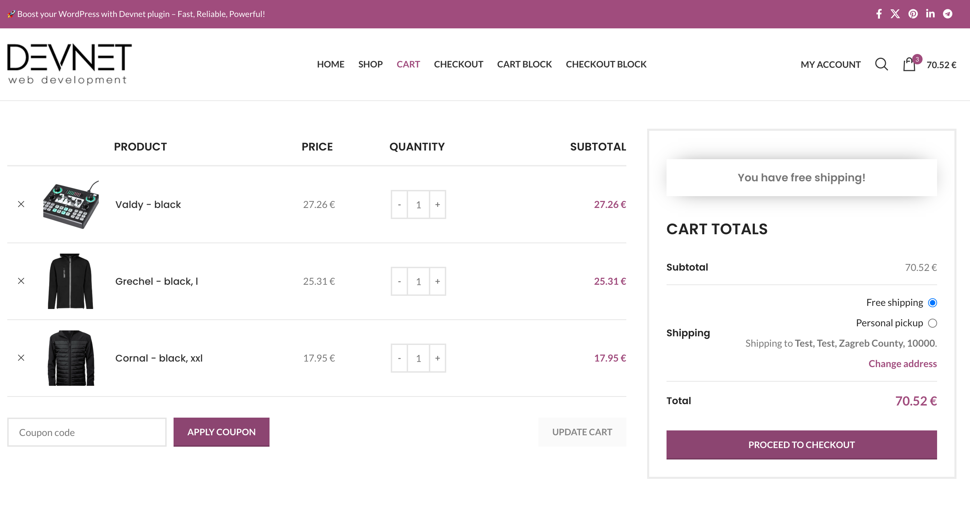Increase quantity of Cornal - black, xxl

click(438, 358)
